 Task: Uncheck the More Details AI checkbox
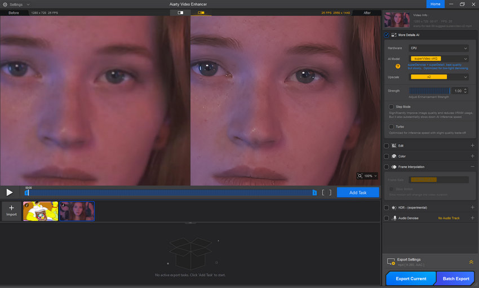click(x=387, y=35)
